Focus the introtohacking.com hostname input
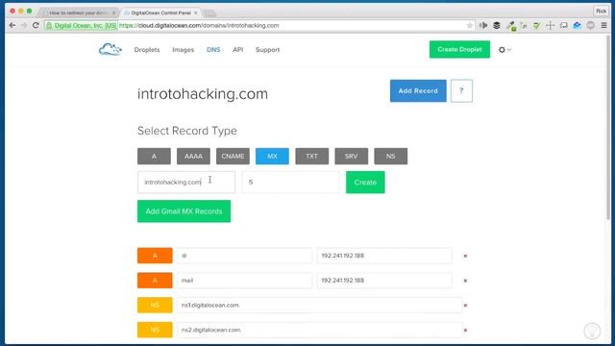This screenshot has width=615, height=346. coord(186,183)
